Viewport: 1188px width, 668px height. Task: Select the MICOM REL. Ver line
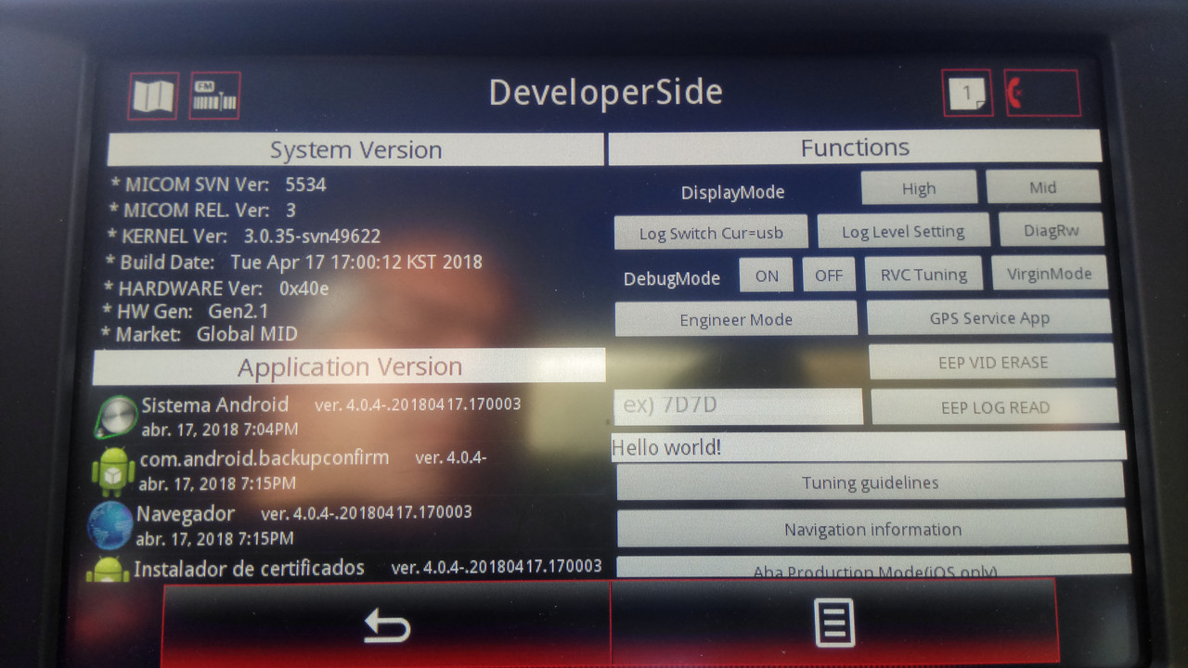click(x=202, y=211)
